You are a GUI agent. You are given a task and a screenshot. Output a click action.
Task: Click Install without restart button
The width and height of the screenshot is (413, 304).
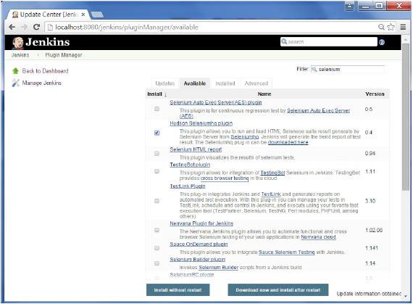coord(178,290)
